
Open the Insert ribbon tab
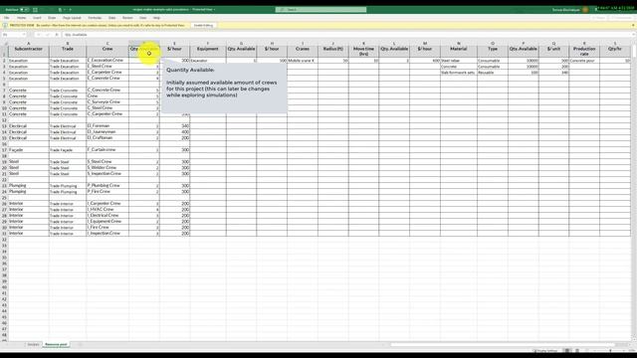pos(37,18)
